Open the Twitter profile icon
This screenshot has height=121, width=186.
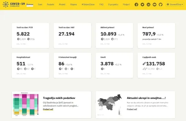(142, 5)
